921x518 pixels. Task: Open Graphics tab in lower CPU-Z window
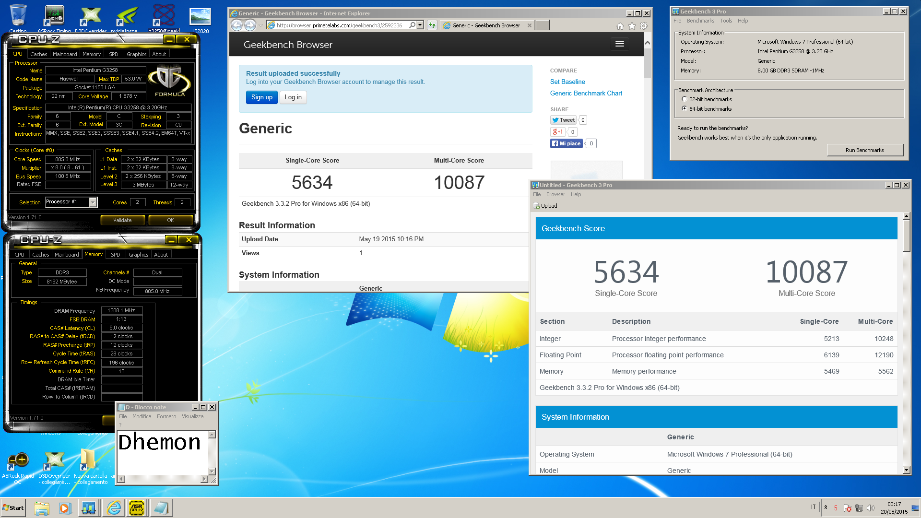coord(139,255)
